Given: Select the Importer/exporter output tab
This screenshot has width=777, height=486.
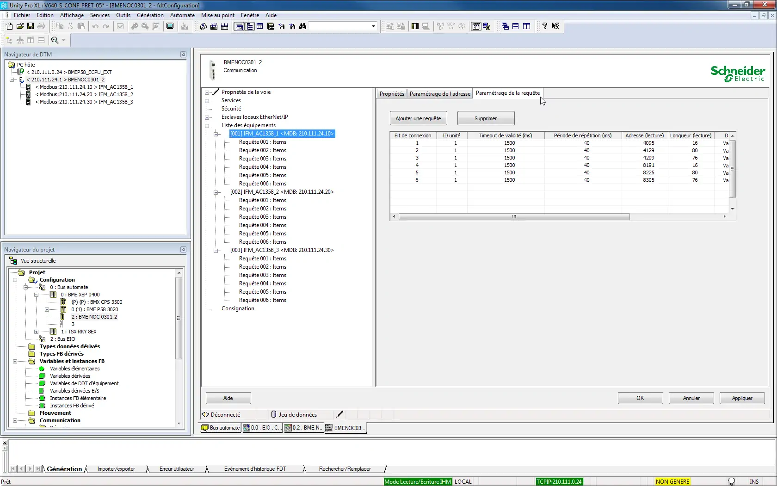Looking at the screenshot, I should pyautogui.click(x=116, y=469).
